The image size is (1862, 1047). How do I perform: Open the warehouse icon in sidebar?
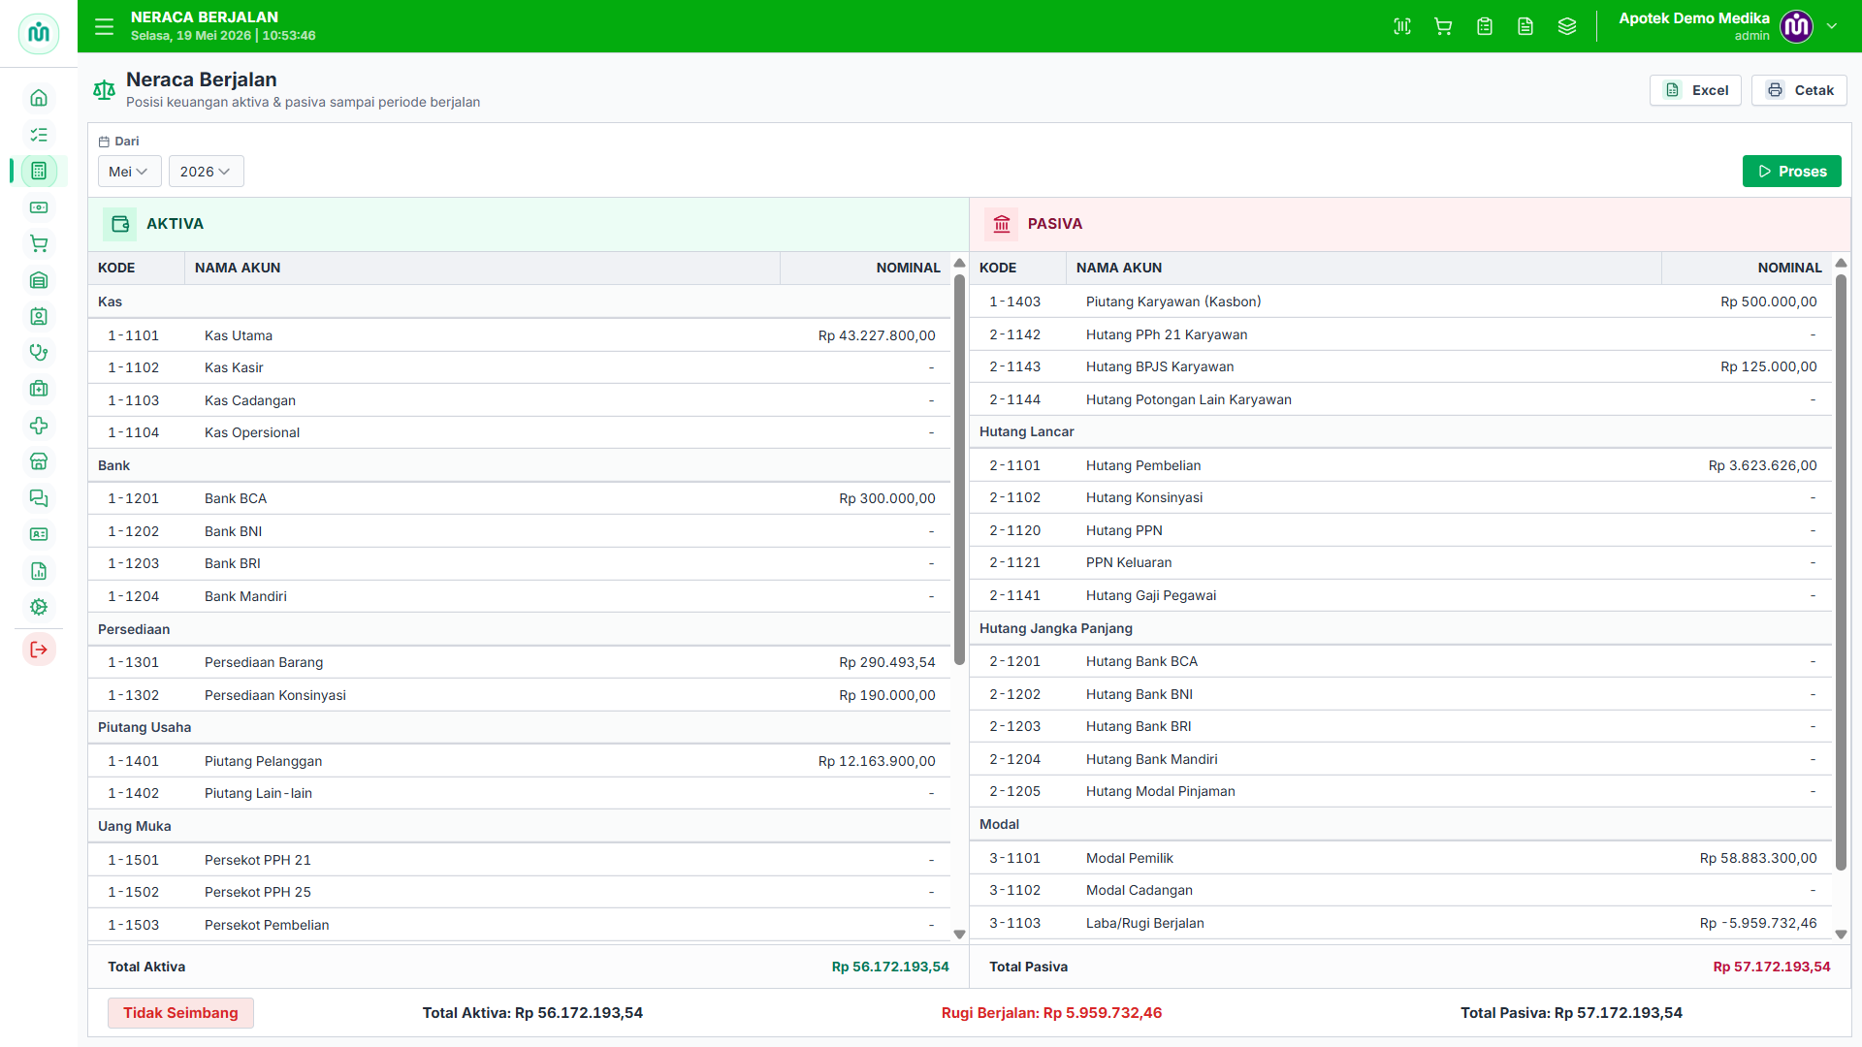[x=39, y=280]
